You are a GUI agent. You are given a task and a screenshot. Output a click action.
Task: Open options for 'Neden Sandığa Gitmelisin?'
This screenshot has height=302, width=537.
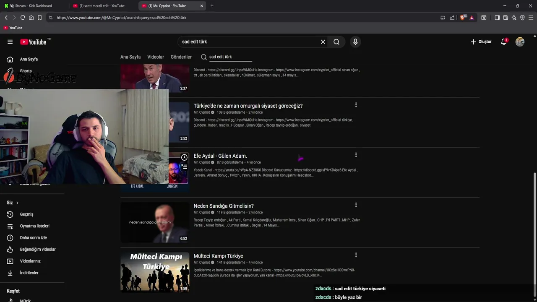pyautogui.click(x=356, y=205)
